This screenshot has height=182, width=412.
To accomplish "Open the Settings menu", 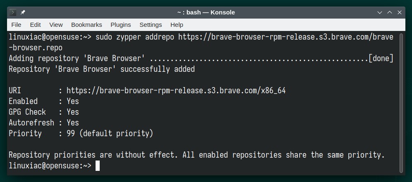I will pos(151,25).
